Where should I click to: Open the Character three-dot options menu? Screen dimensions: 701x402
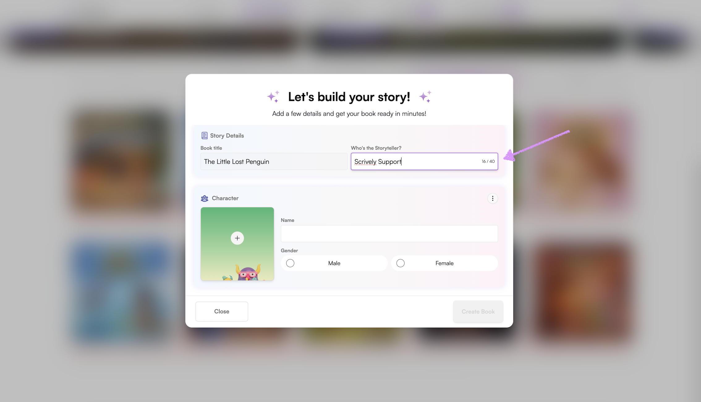pos(492,198)
